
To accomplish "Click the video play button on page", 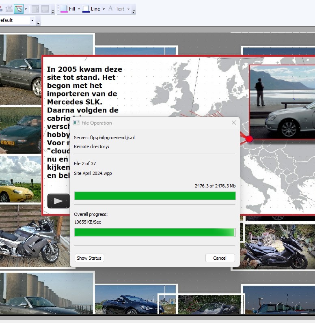I will click(x=58, y=201).
